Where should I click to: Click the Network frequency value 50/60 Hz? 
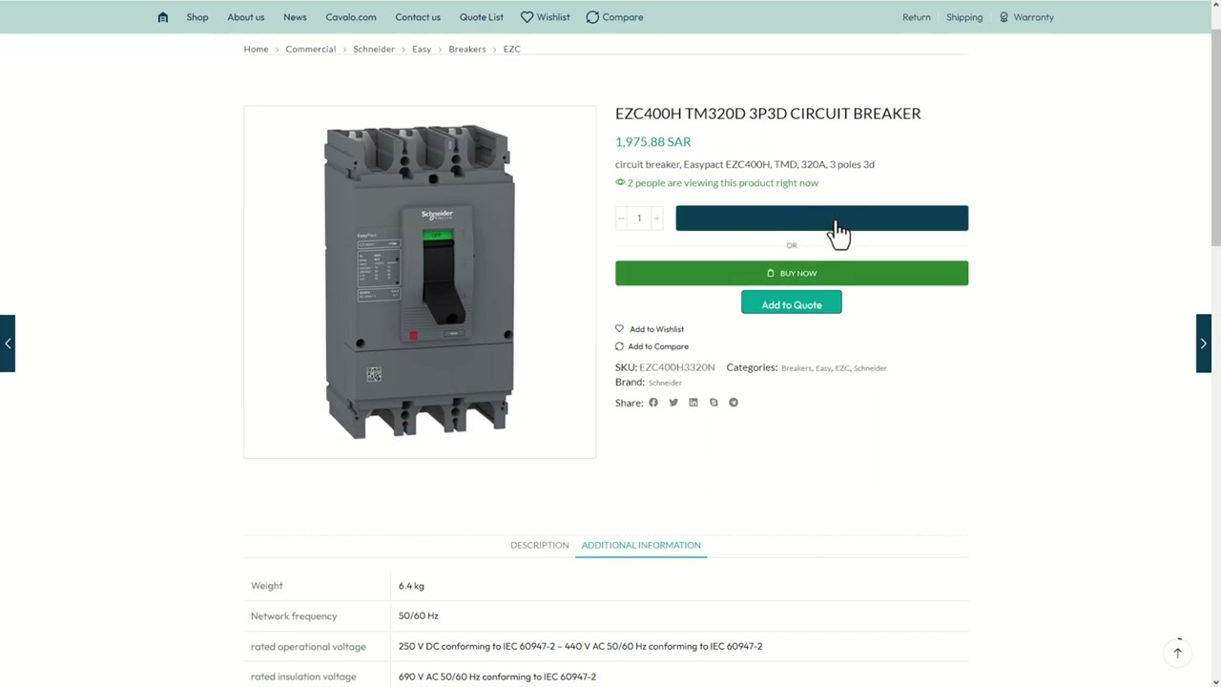click(419, 615)
